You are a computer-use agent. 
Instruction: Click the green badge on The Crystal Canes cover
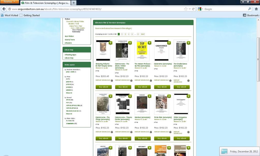[189, 43]
